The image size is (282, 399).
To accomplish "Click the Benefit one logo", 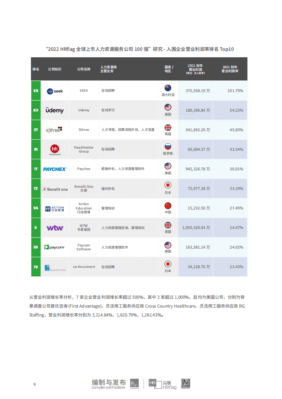I will (x=55, y=189).
